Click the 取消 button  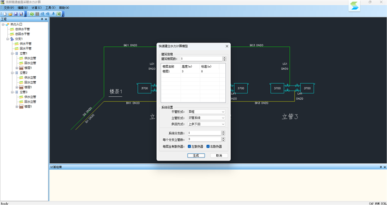tap(219, 156)
